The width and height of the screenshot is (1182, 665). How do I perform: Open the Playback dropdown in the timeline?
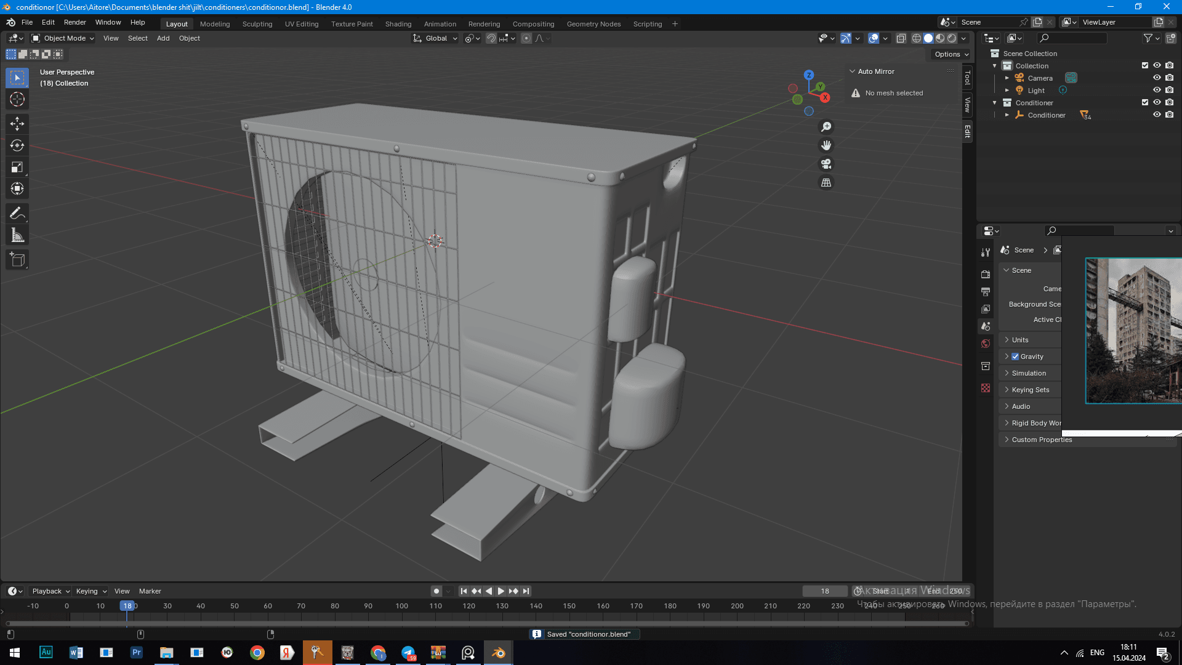[x=51, y=591]
